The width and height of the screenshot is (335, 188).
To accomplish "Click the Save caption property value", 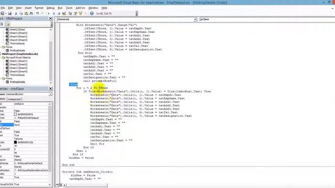I will click(31, 125).
